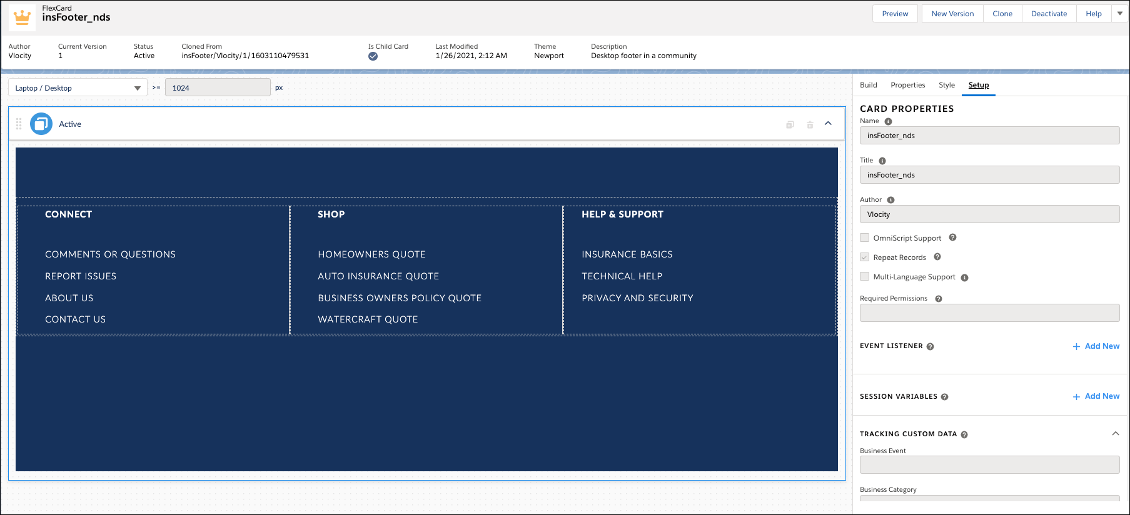
Task: Select the HELP & SUPPORT heading
Action: point(622,214)
